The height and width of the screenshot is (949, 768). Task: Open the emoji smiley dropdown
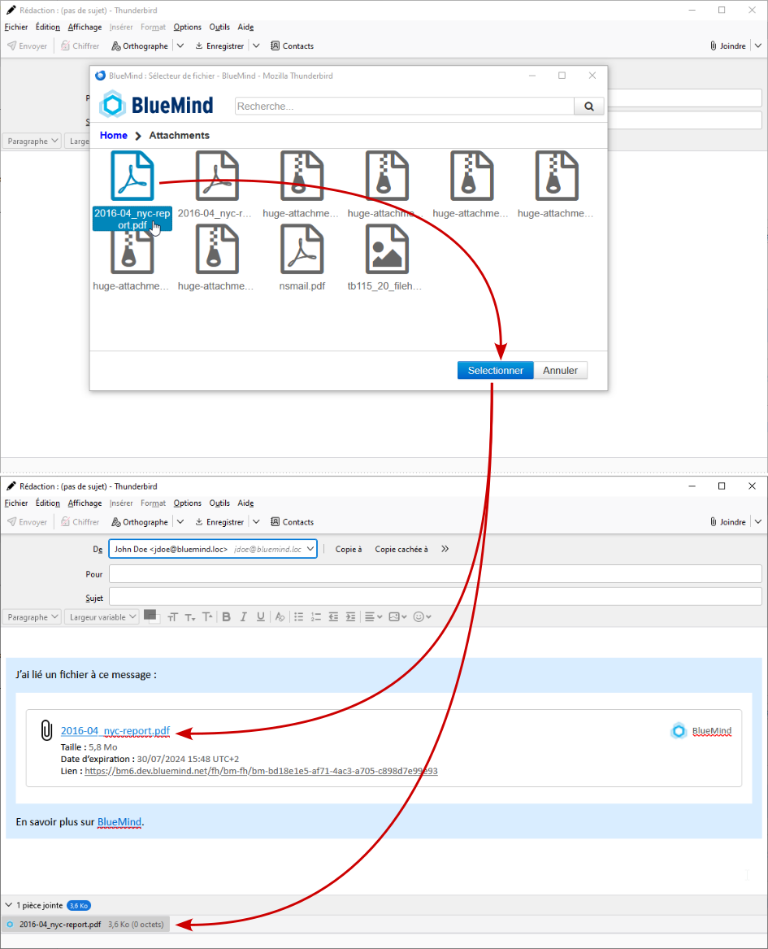pos(422,617)
